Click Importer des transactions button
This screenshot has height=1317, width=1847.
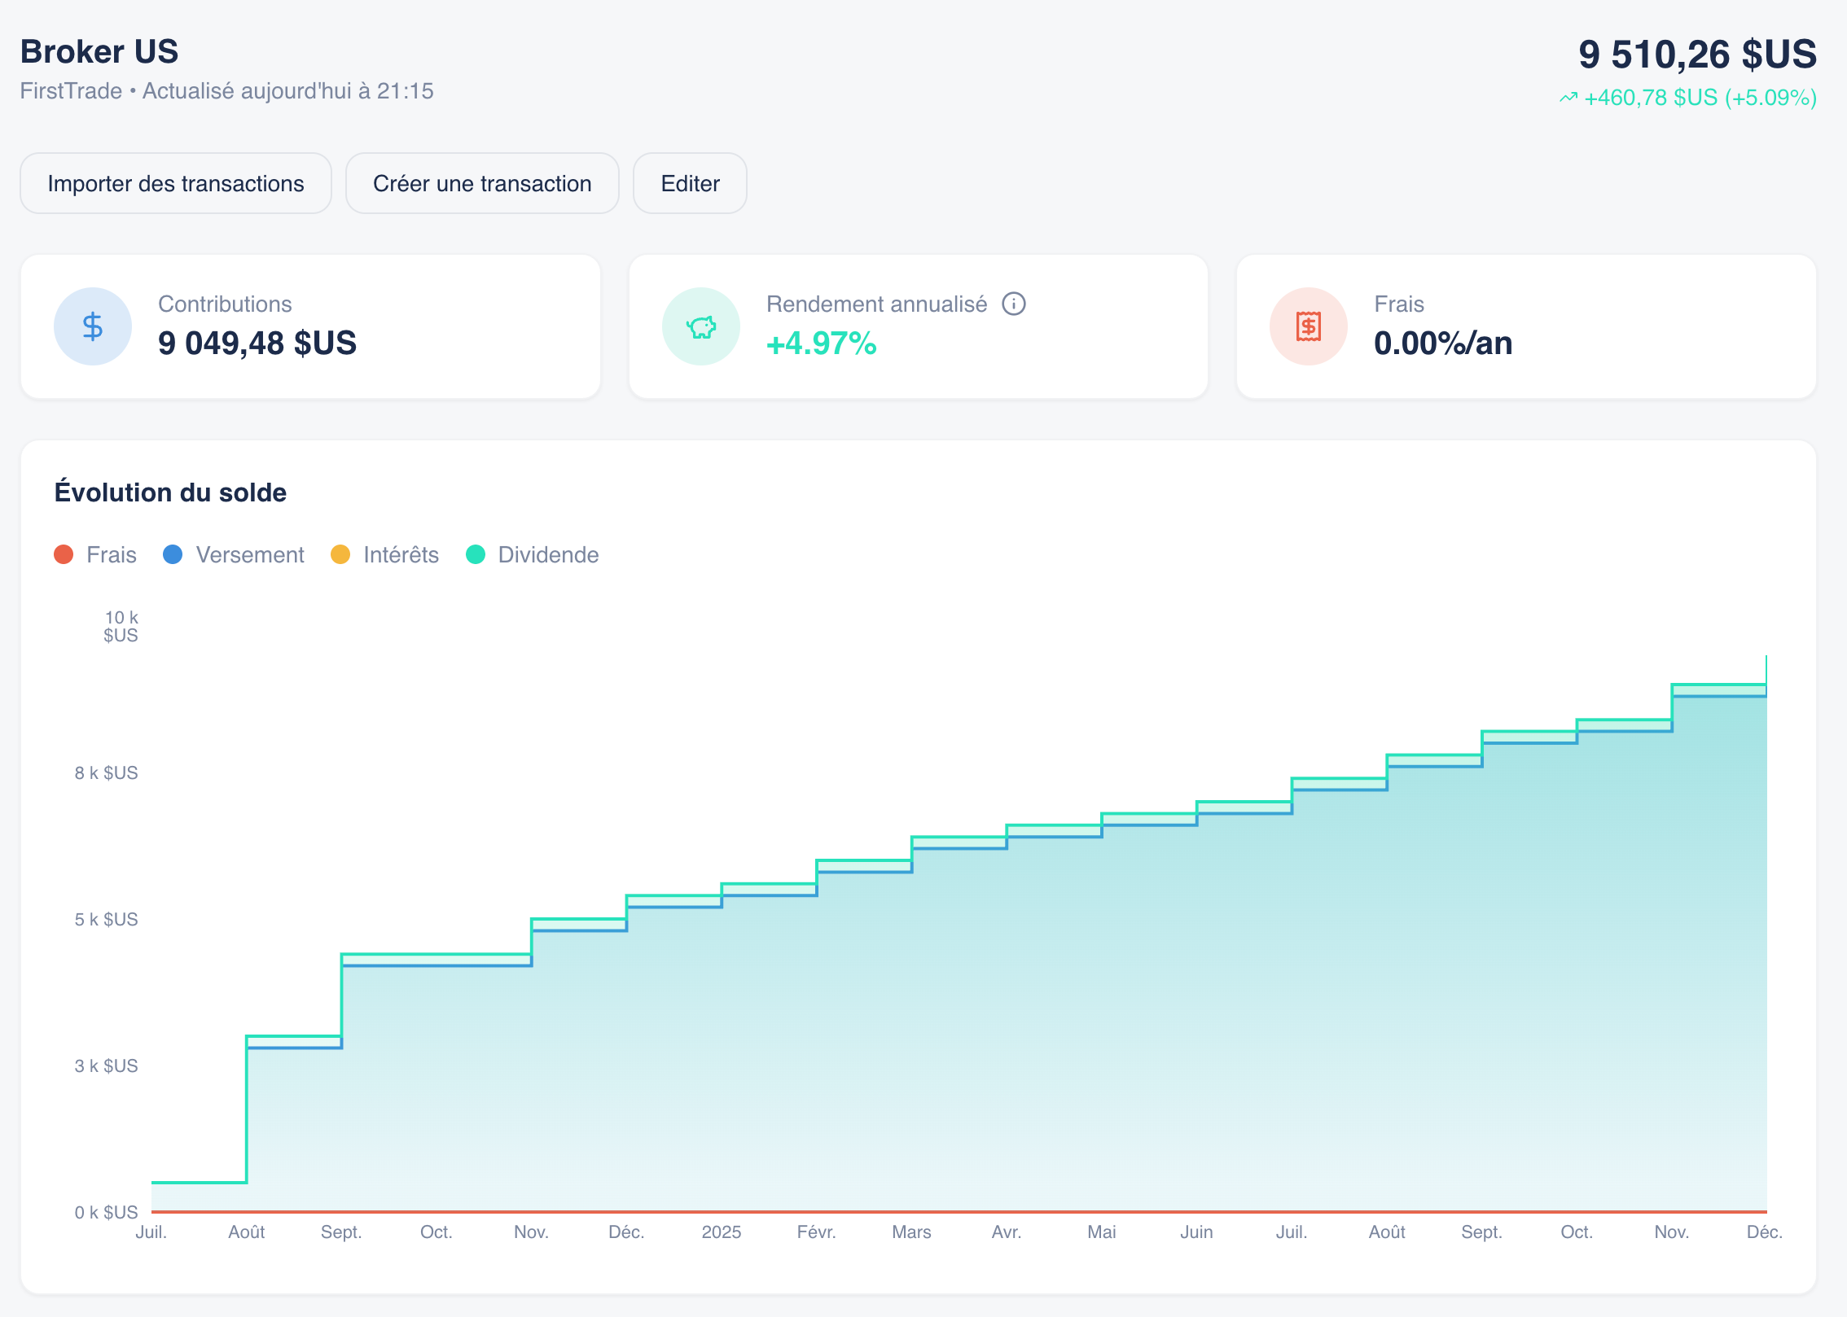coord(175,184)
